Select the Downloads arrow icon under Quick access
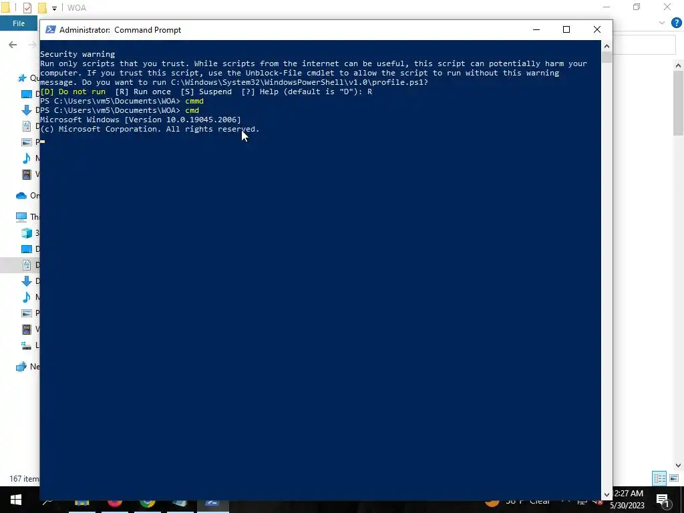The width and height of the screenshot is (684, 513). click(x=27, y=110)
